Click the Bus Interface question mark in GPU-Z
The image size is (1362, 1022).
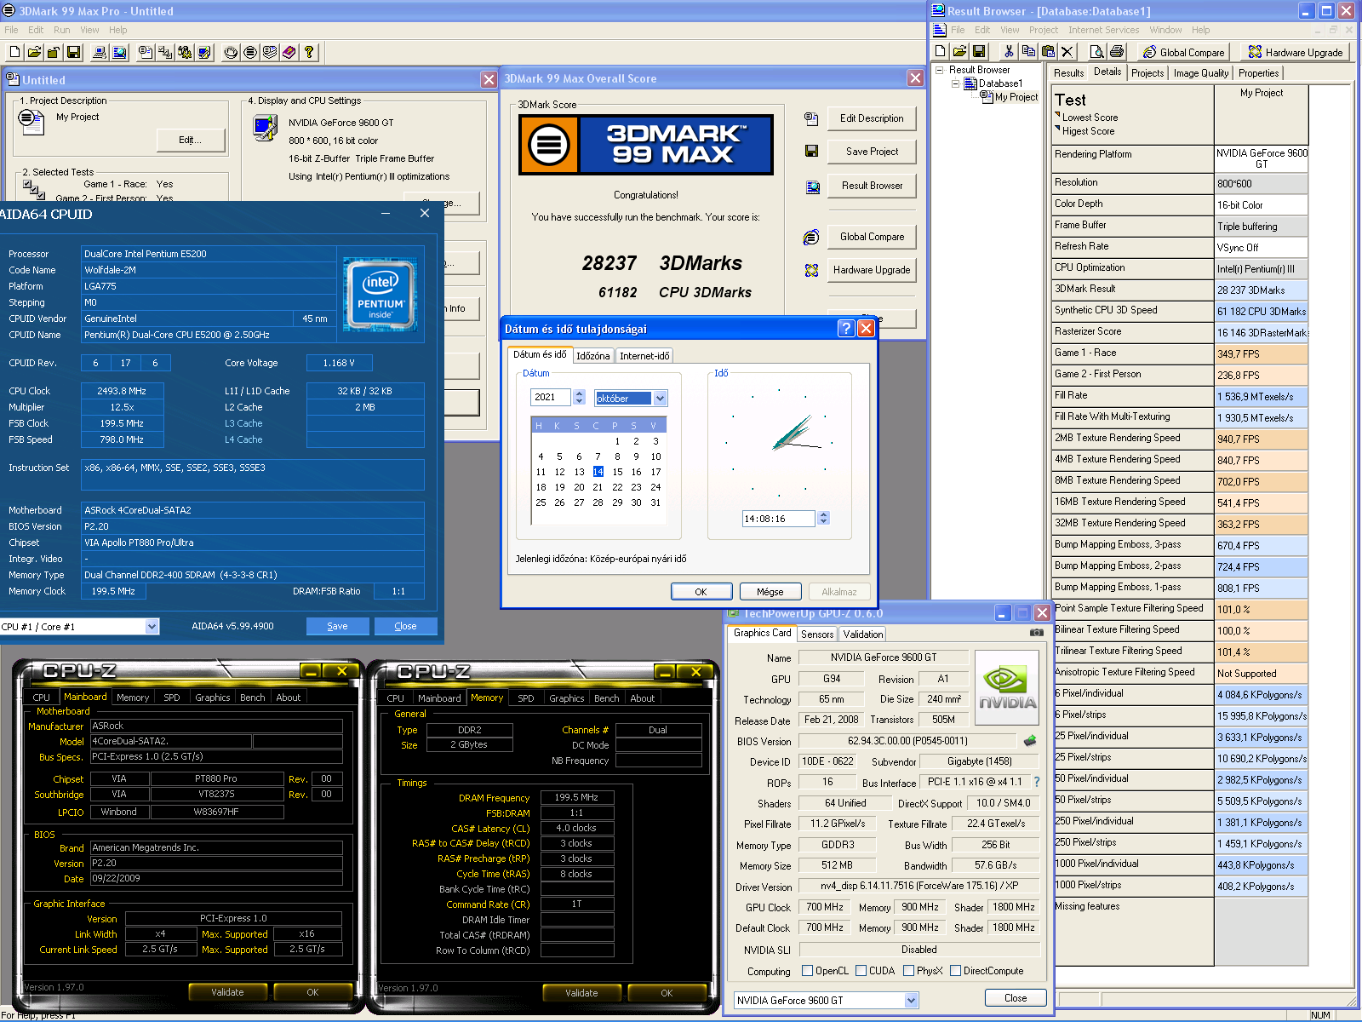[1036, 782]
